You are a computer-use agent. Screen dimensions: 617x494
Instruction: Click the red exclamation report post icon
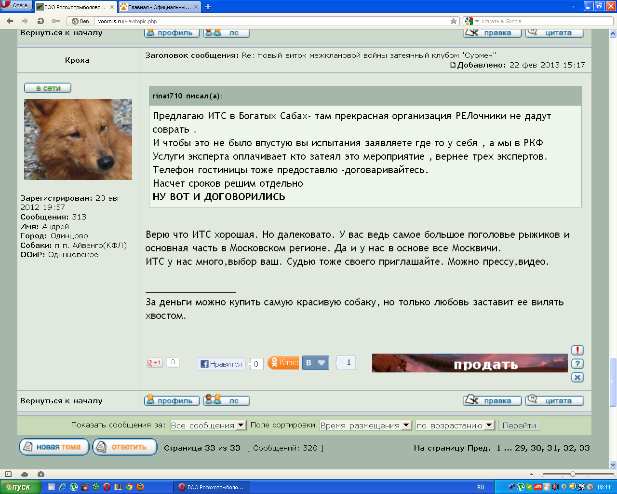click(577, 350)
